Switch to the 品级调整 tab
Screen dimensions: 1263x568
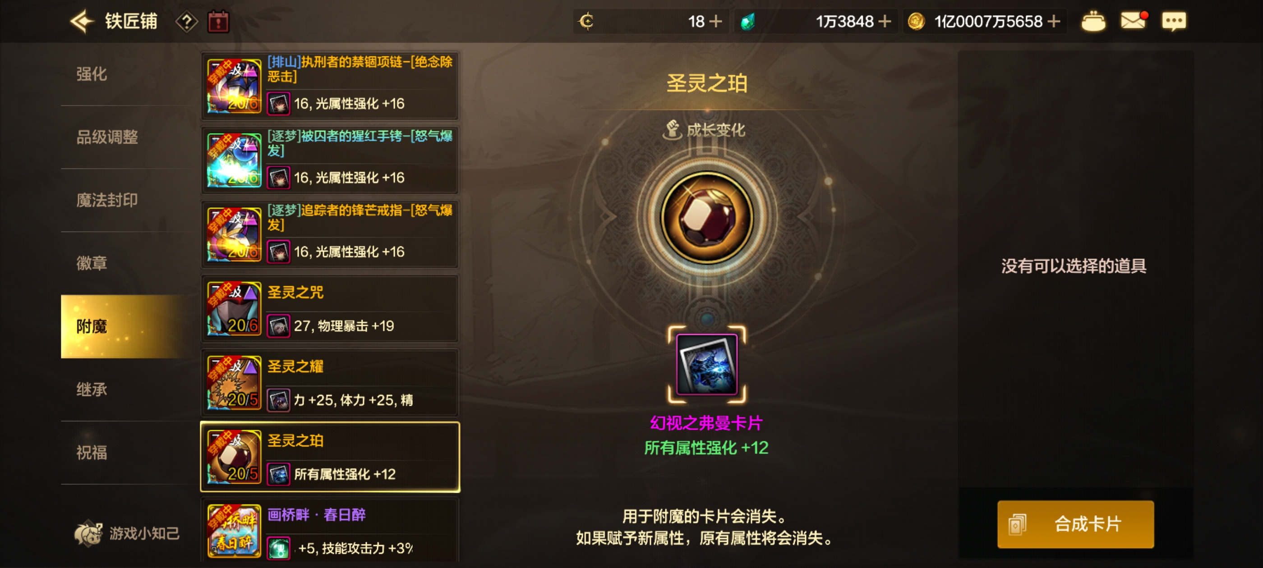click(x=107, y=137)
